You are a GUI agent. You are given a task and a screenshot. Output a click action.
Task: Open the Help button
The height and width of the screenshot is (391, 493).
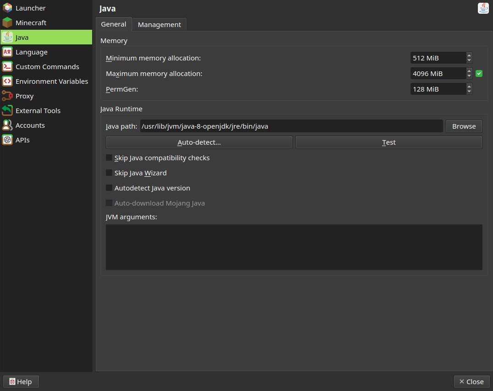point(21,381)
